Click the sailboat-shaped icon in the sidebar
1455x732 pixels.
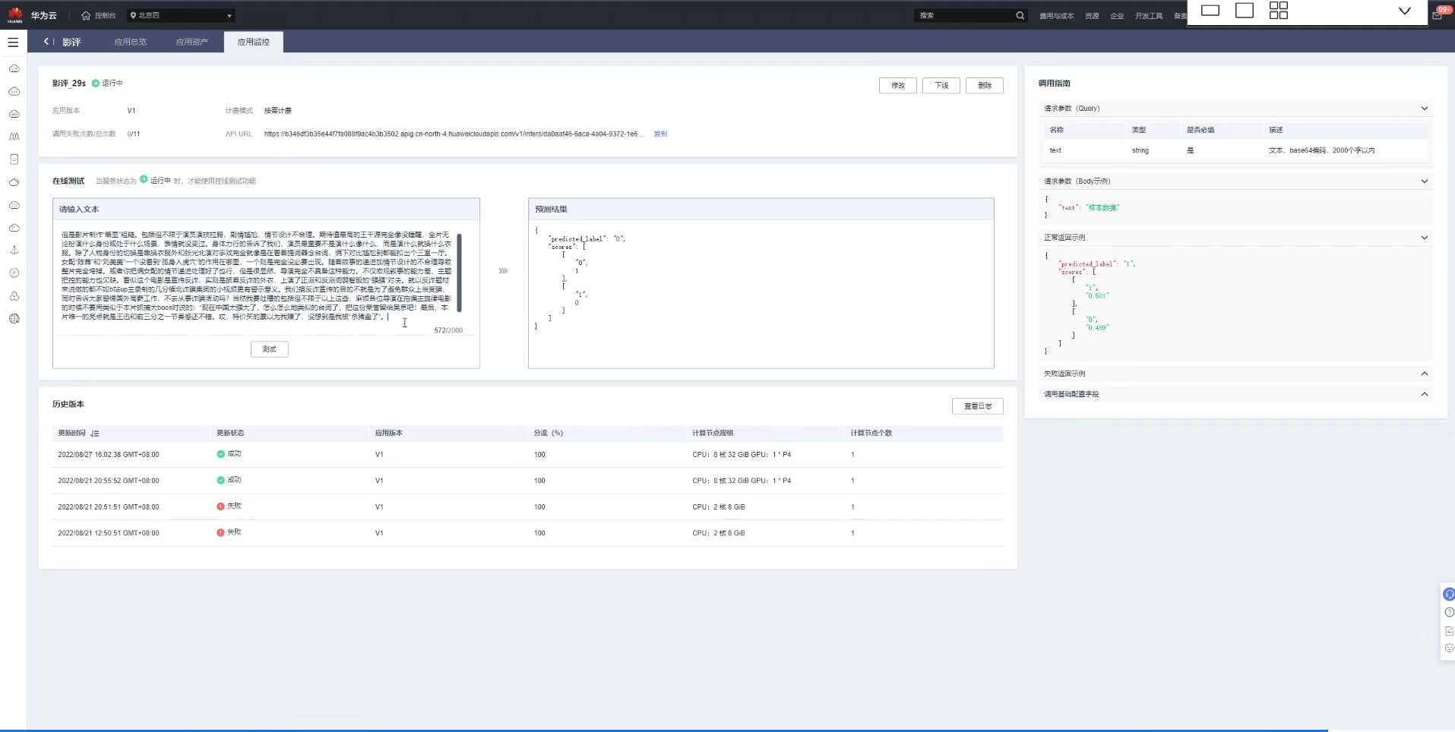(14, 251)
